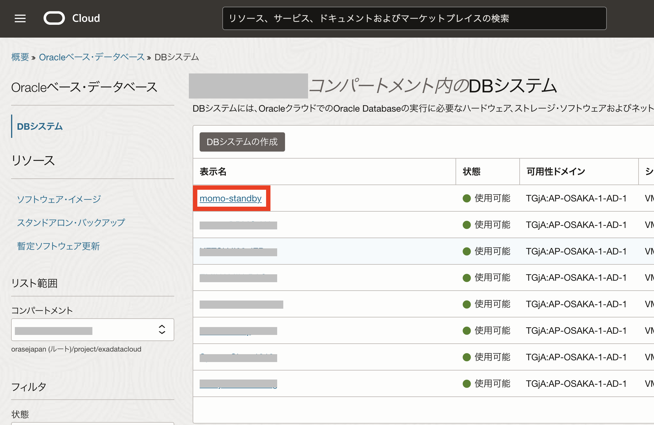
Task: Open ソフトウェア・イメージ resource link
Action: [x=59, y=199]
